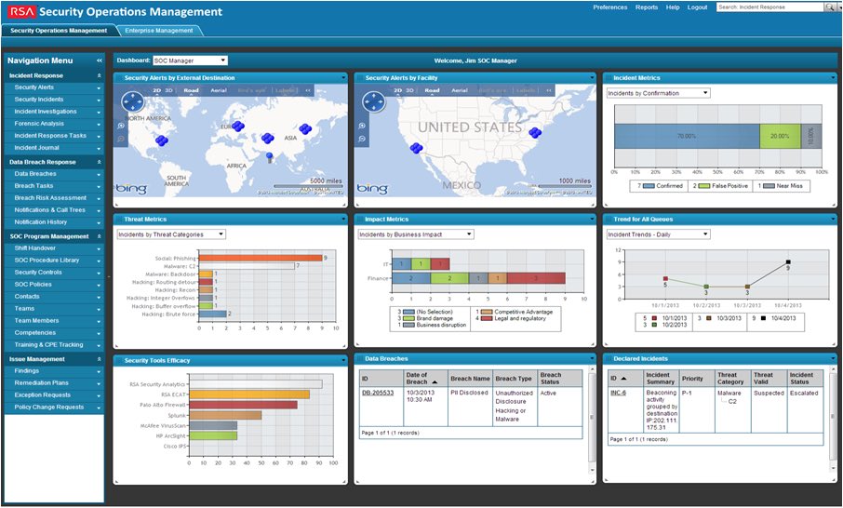
Task: Open Security Tools Efficacy panel menu arrow
Action: tap(343, 360)
